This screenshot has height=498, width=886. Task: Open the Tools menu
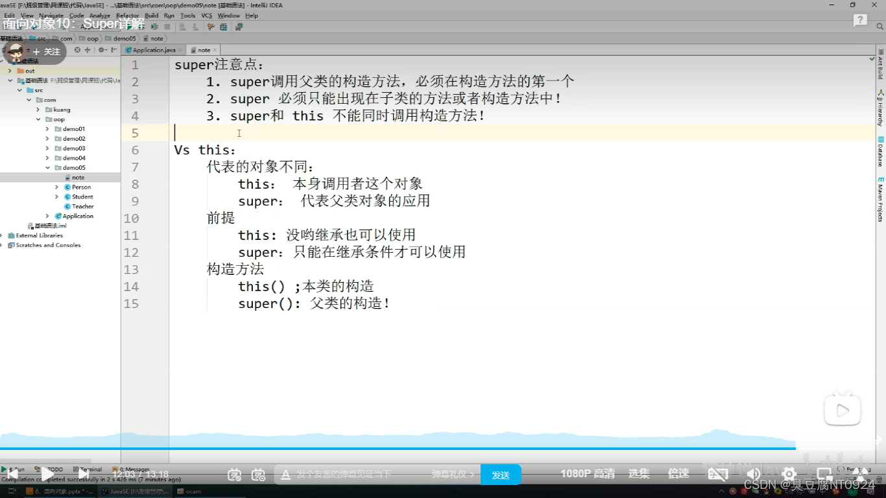click(187, 16)
